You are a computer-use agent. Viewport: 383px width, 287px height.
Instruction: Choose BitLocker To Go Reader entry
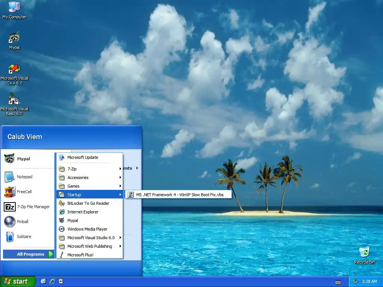[90, 203]
